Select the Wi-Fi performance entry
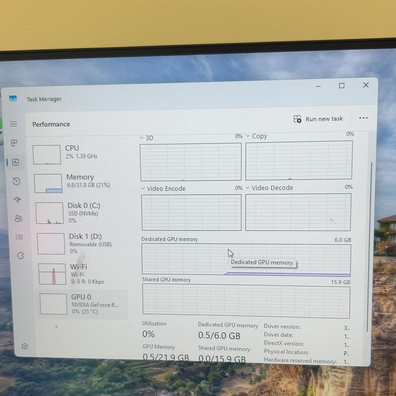The height and width of the screenshot is (396, 396). (x=82, y=274)
